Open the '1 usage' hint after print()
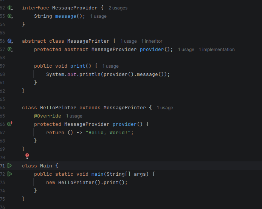 110,66
